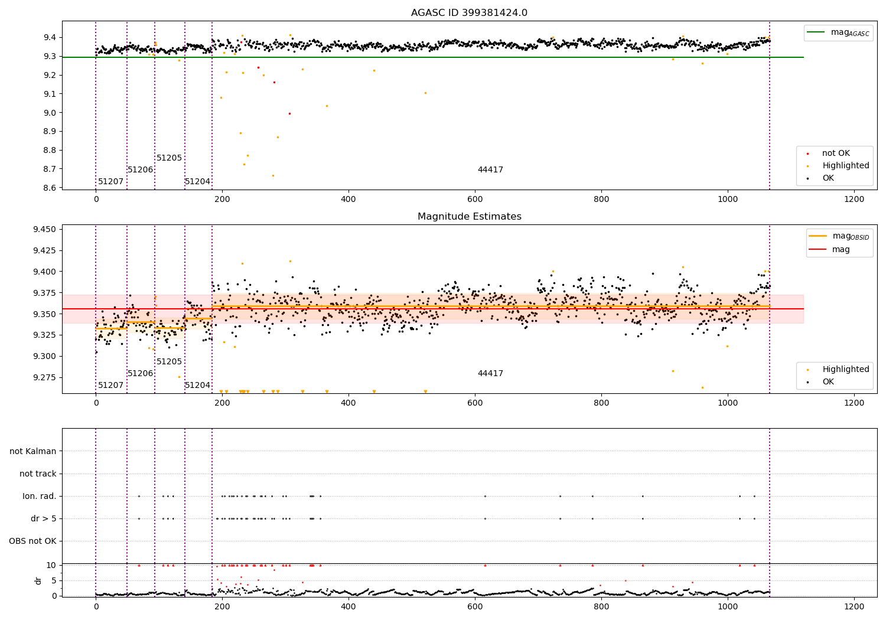Click "OK" in the AGASC ID plot legend
The width and height of the screenshot is (886, 620).
[x=828, y=178]
